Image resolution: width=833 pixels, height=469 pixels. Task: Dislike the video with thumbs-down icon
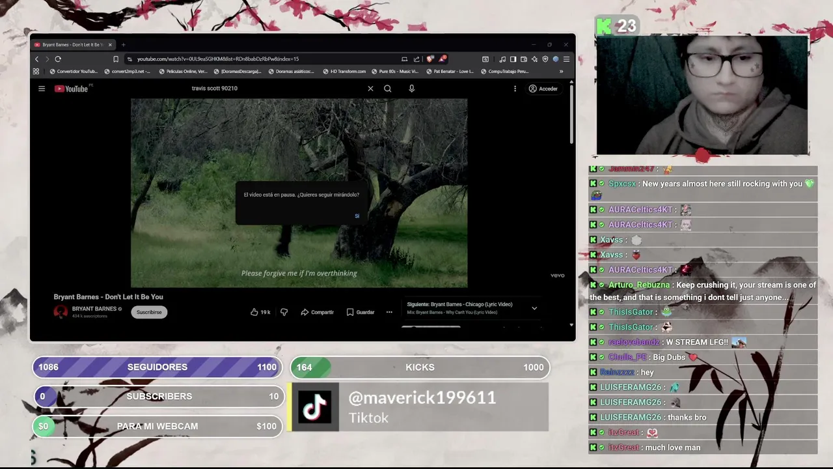(x=284, y=312)
